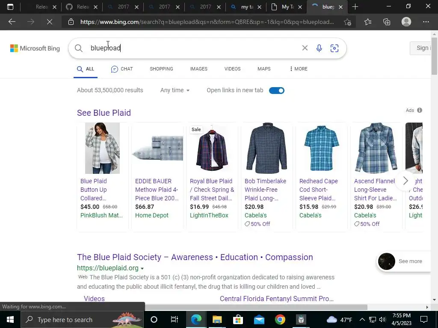Click the Ascend Flannel shirt thumbnail
This screenshot has height=328, width=438.
coord(376,148)
